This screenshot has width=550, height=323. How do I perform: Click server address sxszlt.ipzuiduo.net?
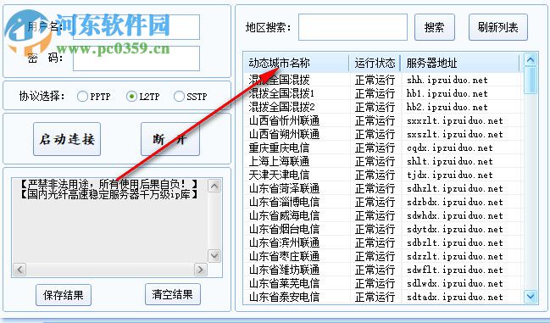pyautogui.click(x=455, y=134)
